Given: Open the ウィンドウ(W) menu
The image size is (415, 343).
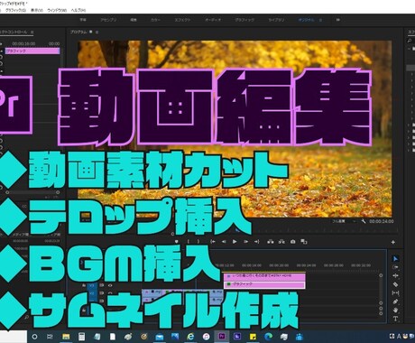Looking at the screenshot, I should (x=57, y=10).
